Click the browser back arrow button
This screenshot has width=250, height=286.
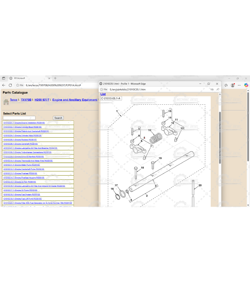pos(4,85)
